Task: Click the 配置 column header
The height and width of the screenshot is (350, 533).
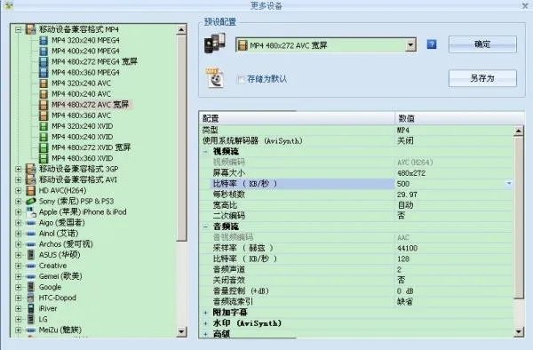Action: [297, 118]
